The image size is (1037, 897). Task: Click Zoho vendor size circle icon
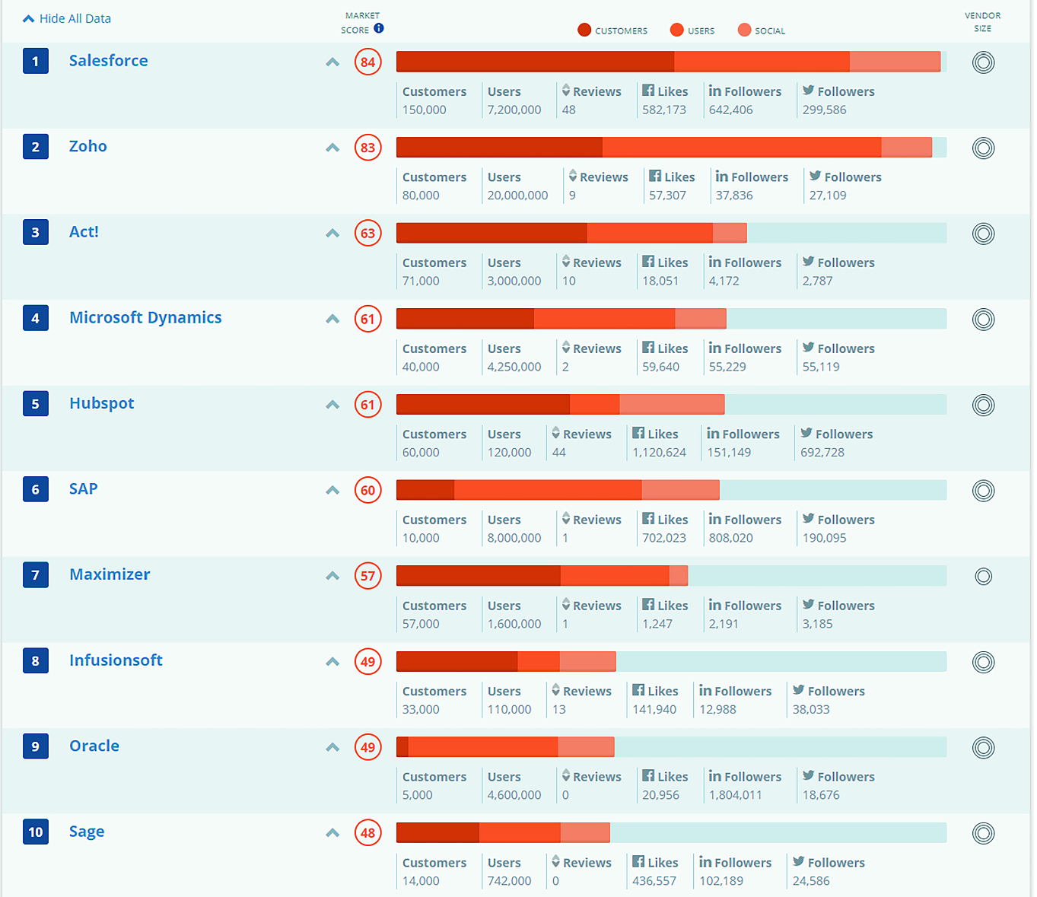point(983,148)
